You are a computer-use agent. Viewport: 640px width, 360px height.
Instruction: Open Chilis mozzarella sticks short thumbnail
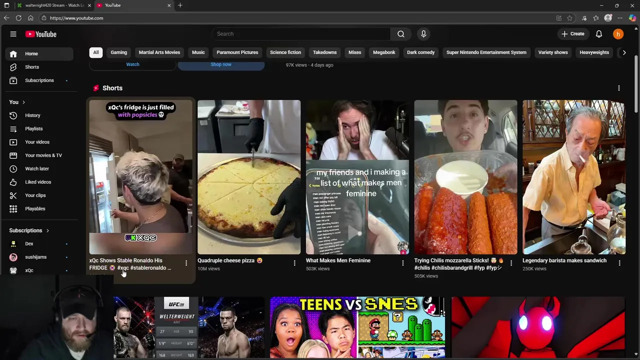pyautogui.click(x=466, y=177)
